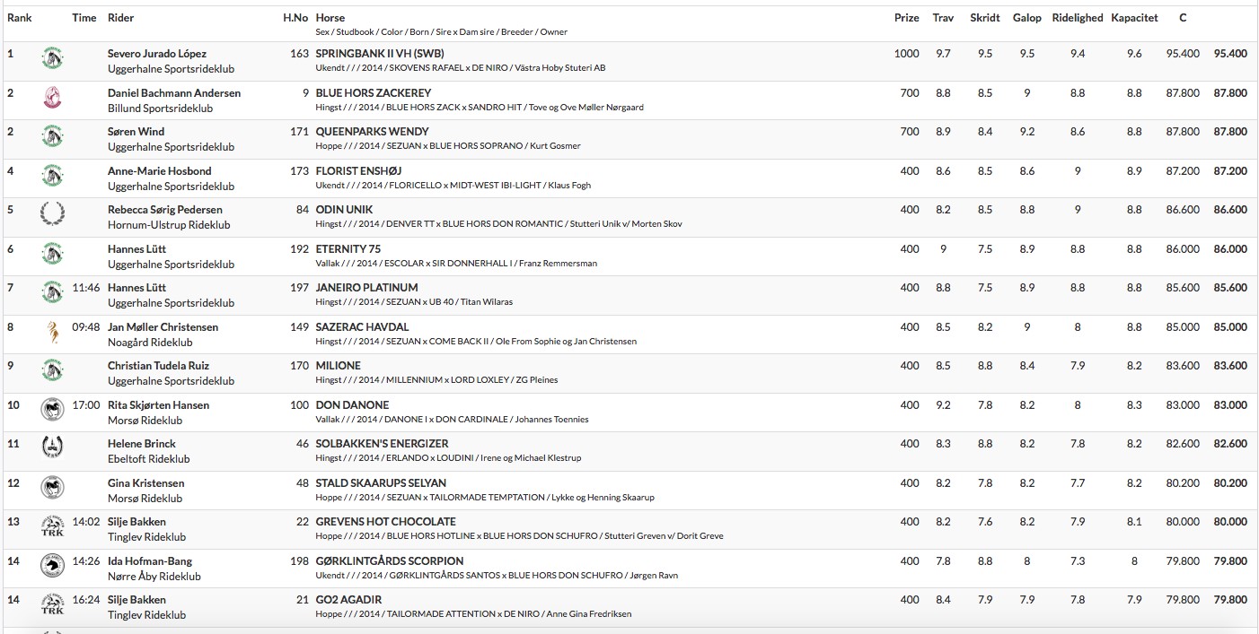Click the Trav column header
The width and height of the screenshot is (1259, 634).
click(943, 18)
